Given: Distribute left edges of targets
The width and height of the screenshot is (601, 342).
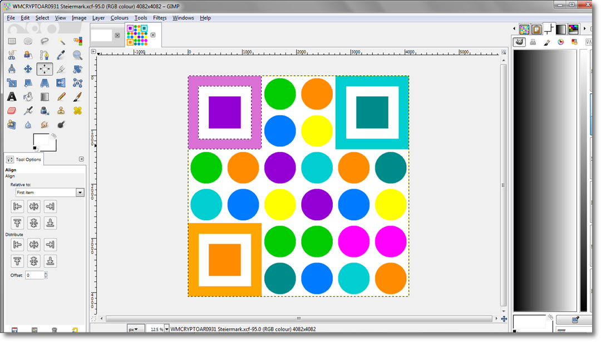Looking at the screenshot, I should click(x=17, y=244).
